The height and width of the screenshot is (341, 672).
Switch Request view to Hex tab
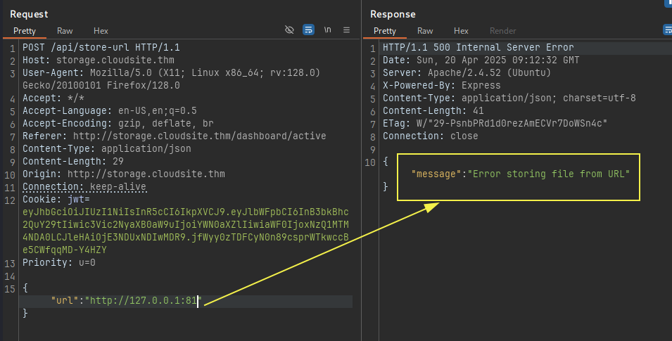[101, 31]
